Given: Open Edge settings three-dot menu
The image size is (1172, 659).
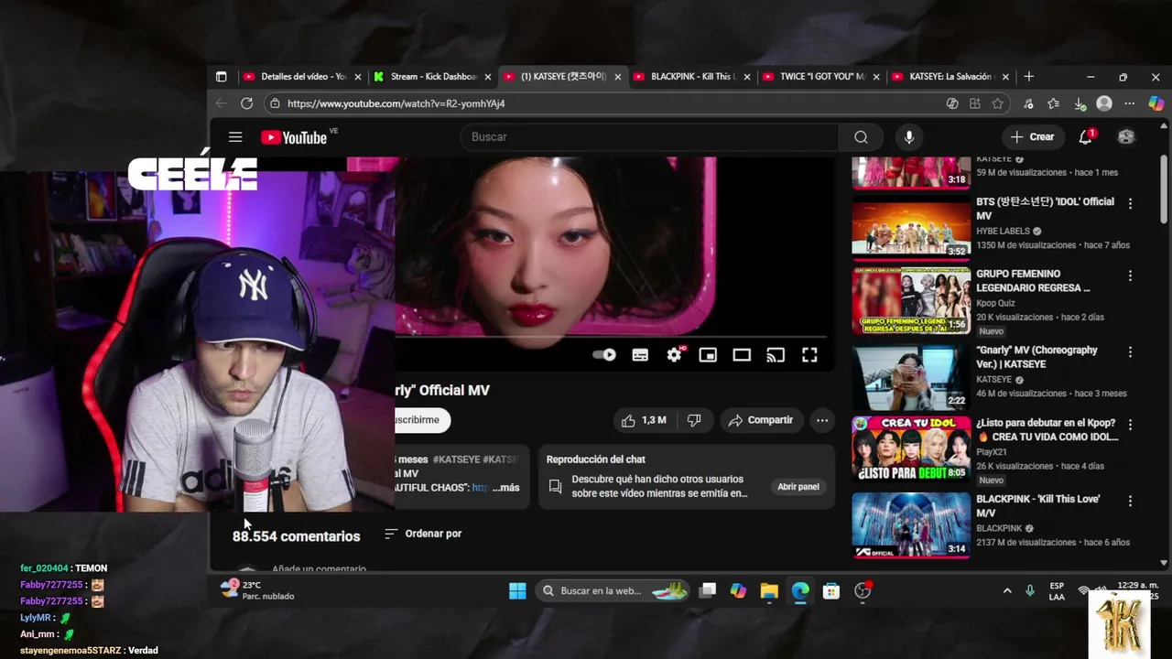Looking at the screenshot, I should tap(1130, 103).
